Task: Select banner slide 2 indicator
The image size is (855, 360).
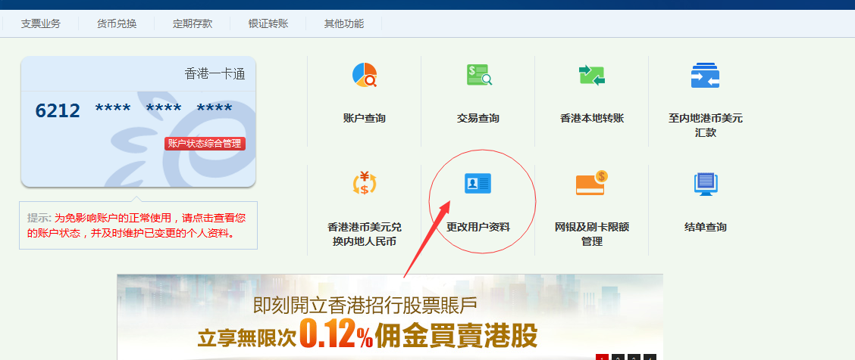Action: (x=618, y=357)
